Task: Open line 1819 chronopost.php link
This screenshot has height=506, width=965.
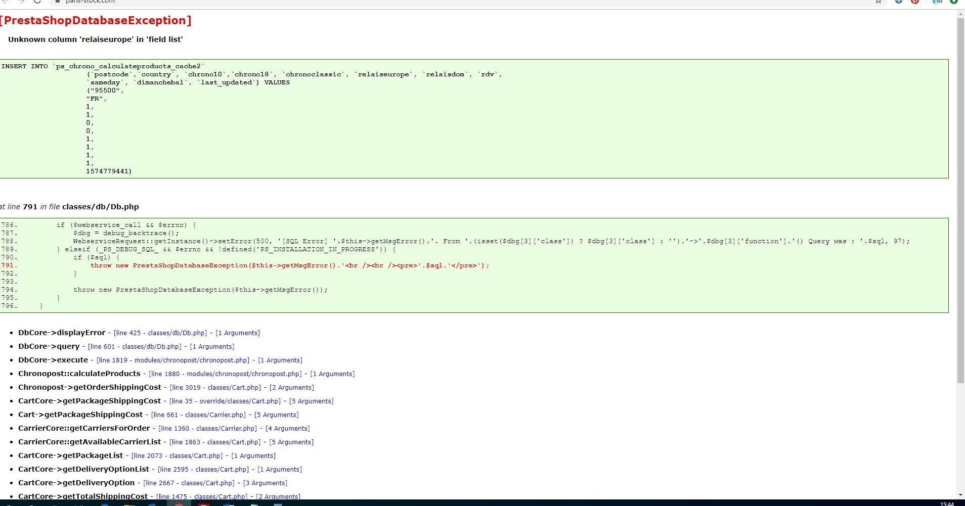Action: coord(173,360)
